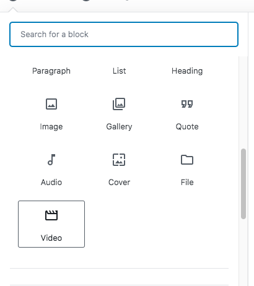
Task: Click the Video clapperboard icon
Action: (51, 215)
